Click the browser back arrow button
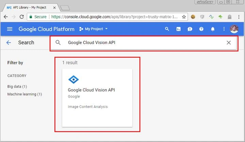 6,17
